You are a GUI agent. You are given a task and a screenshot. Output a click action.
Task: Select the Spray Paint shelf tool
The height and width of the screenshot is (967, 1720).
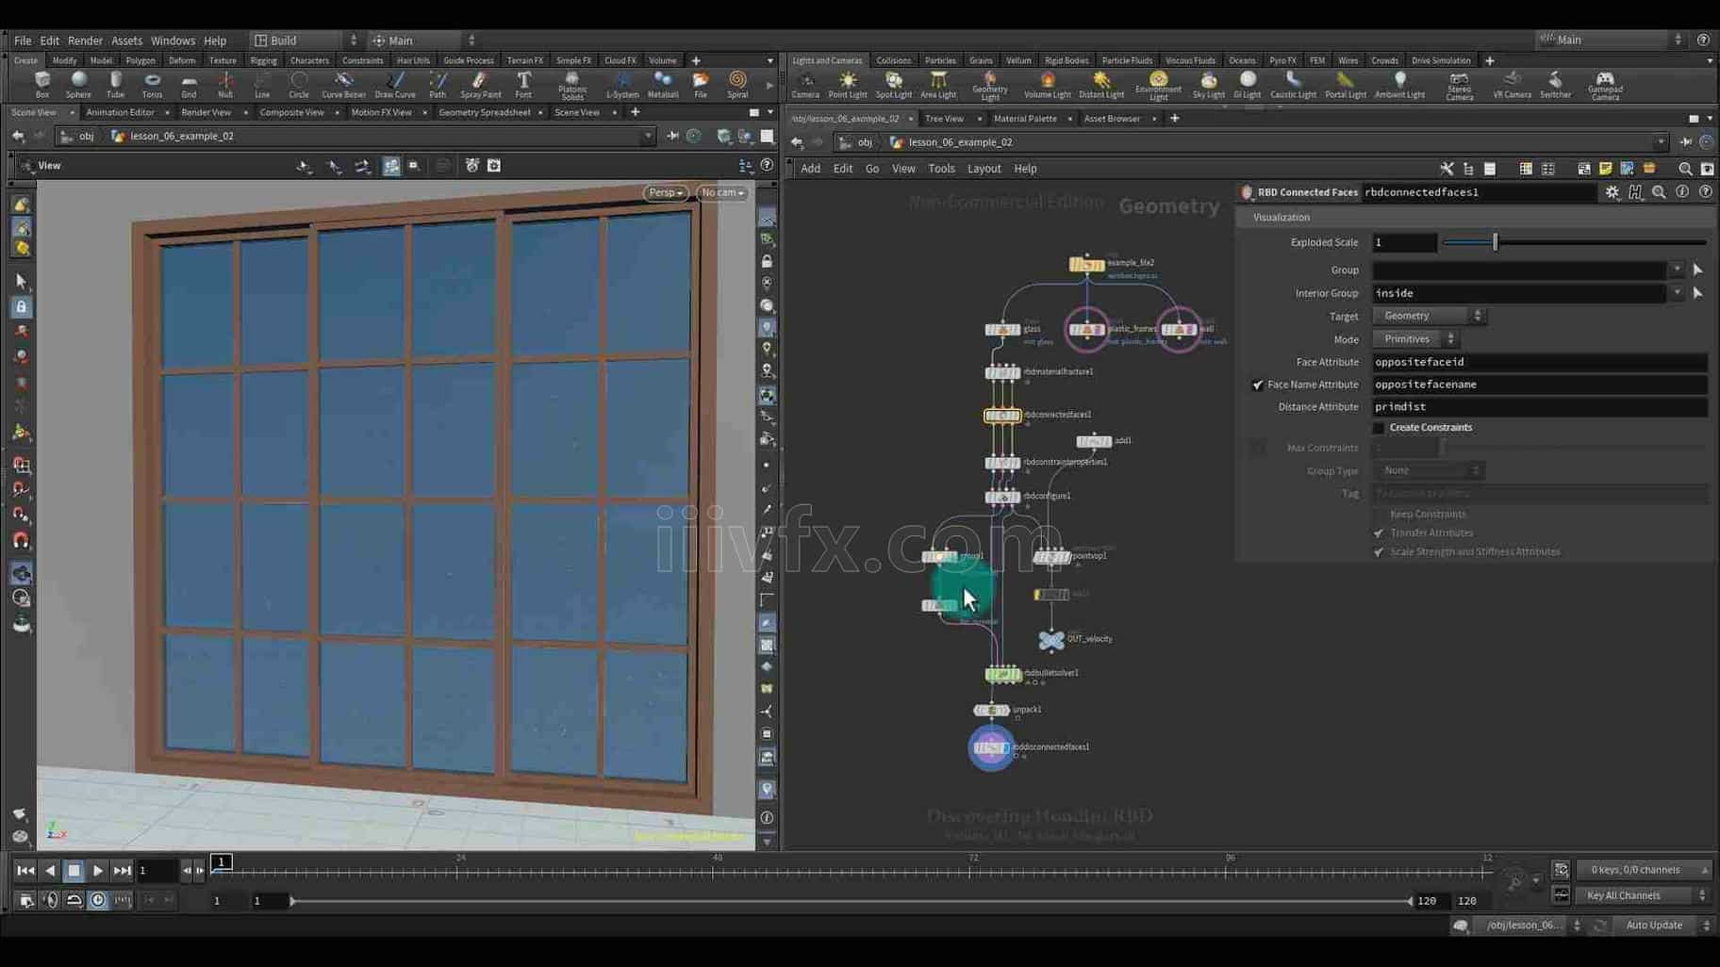pyautogui.click(x=480, y=85)
